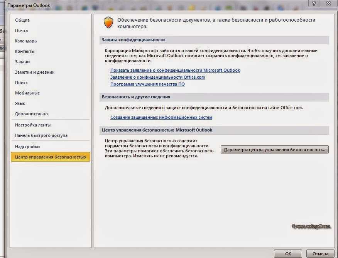Click the Безопасность и другие сведения header
This screenshot has height=258, width=338.
214,97
